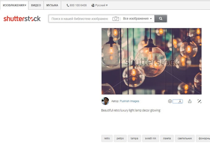The width and height of the screenshot is (210, 148).
Task: Select the лампа keyword tag
Action: [167, 138]
